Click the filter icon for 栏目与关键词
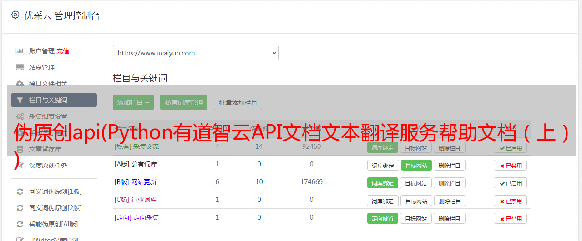The image size is (582, 241). tap(20, 100)
